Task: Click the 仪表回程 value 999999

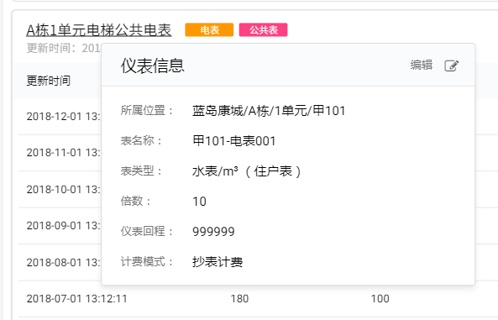Action: tap(213, 232)
